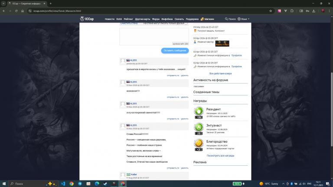Open the browser downloads icon
This screenshot has height=187, width=333.
pos(313,11)
